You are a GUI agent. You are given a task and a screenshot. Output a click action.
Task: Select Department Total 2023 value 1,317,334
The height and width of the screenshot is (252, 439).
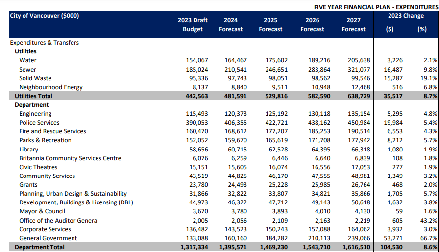pyautogui.click(x=194, y=247)
